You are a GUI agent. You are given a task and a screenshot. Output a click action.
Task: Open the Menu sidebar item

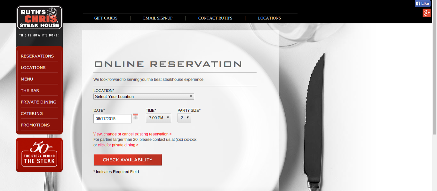click(x=27, y=79)
